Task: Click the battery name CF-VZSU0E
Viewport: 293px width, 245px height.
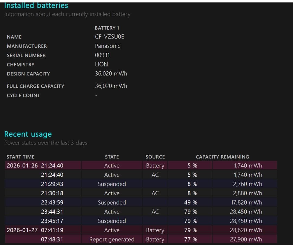Action: pyautogui.click(x=109, y=37)
